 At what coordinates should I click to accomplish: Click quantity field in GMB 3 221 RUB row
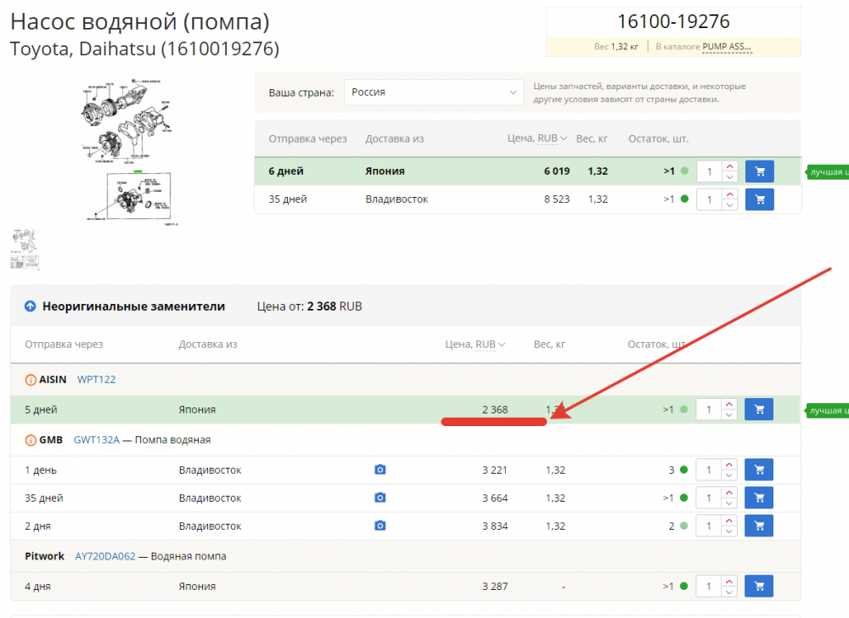point(708,470)
